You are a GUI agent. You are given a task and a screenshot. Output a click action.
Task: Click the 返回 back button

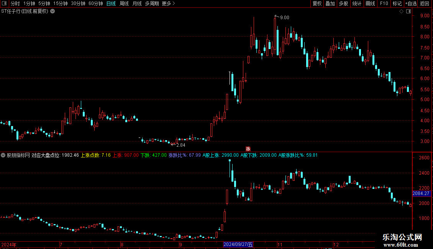[x=425, y=3]
